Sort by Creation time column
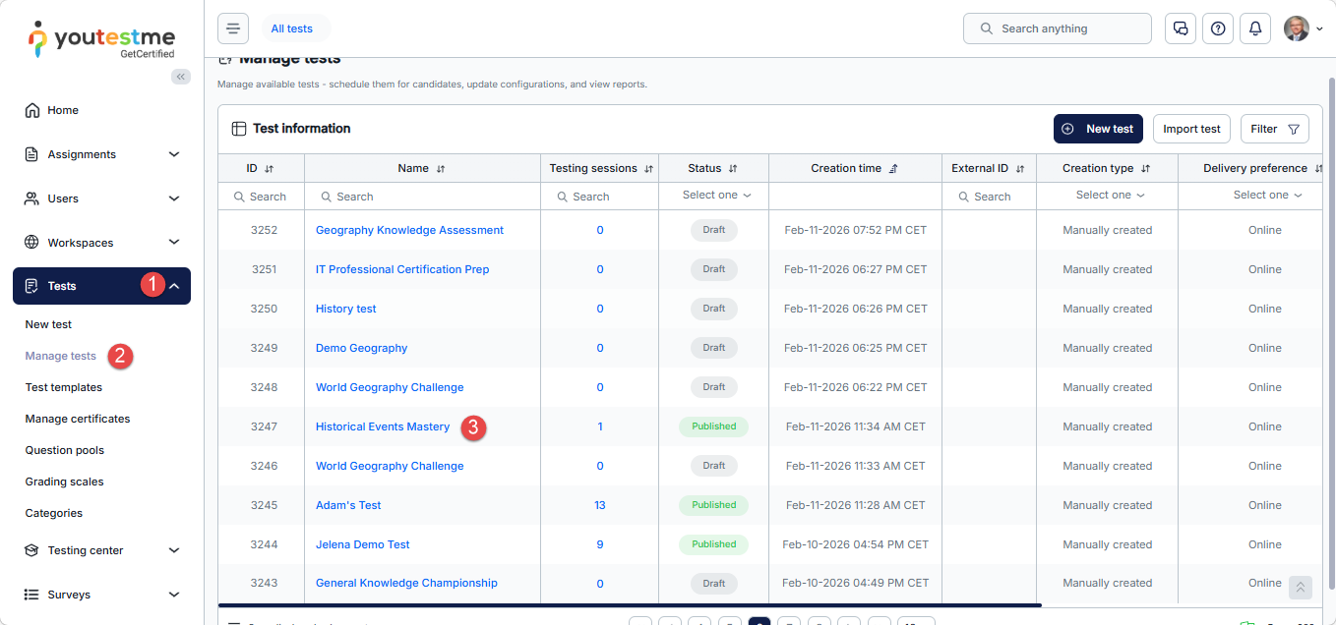This screenshot has height=625, width=1336. click(x=893, y=169)
